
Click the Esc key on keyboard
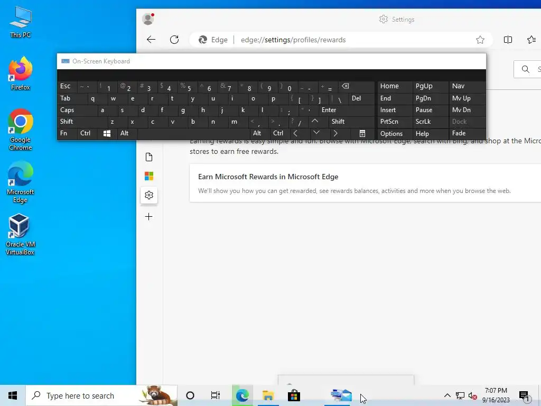tap(67, 86)
